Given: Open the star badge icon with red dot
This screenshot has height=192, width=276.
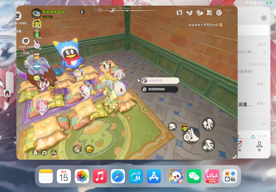Looking at the screenshot, I should (219, 13).
